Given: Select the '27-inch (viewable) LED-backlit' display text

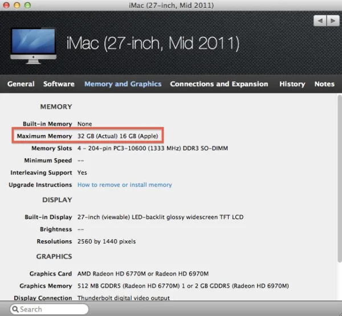Looking at the screenshot, I should pos(160,217).
